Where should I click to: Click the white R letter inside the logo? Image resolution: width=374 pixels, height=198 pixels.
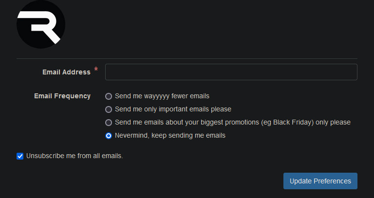click(x=39, y=26)
